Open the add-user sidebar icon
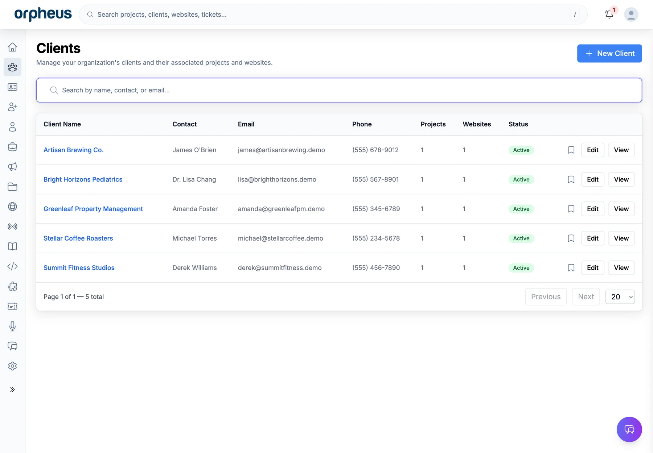Screen dimensions: 653x453 [12, 107]
